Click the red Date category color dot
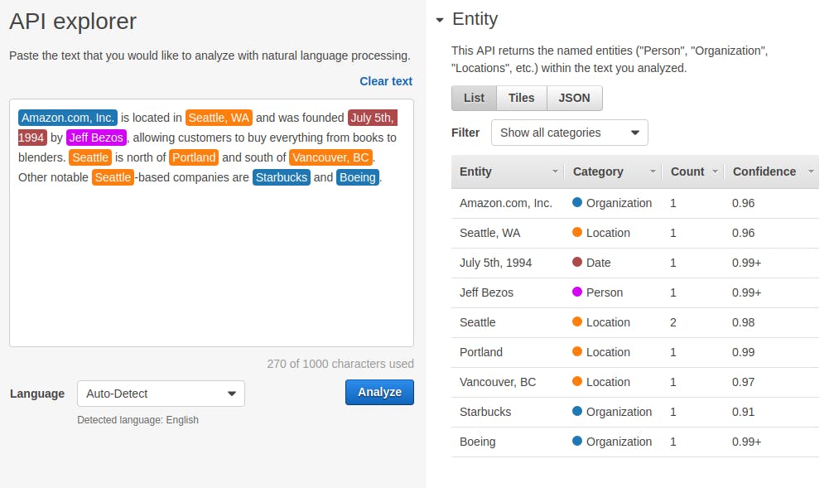834x488 pixels. point(577,263)
